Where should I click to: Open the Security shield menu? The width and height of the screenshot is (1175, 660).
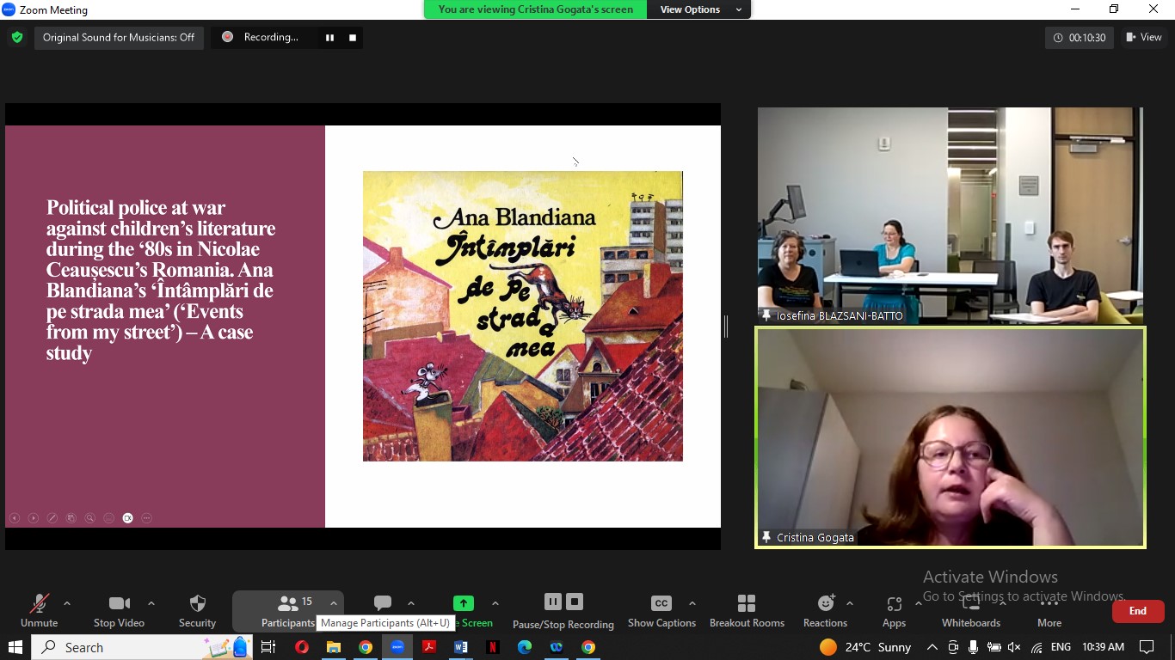(x=197, y=611)
